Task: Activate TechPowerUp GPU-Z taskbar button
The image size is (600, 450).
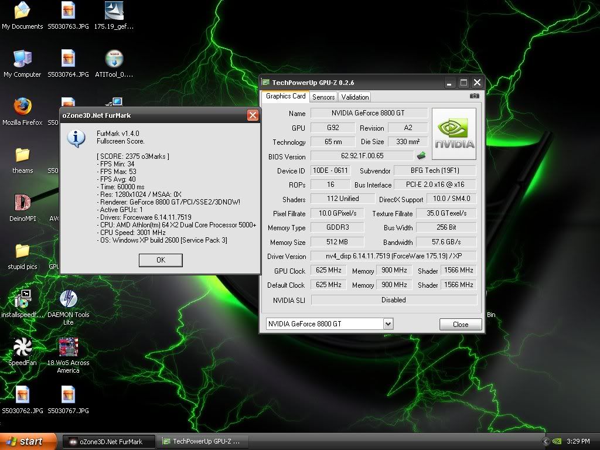Action: coord(203,442)
